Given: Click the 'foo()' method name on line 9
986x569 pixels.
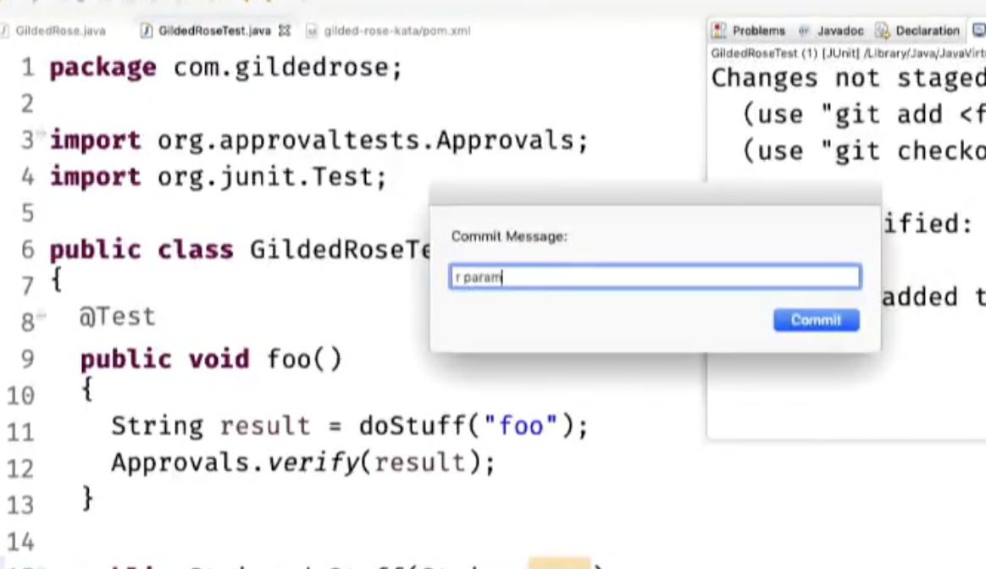Looking at the screenshot, I should [x=305, y=359].
